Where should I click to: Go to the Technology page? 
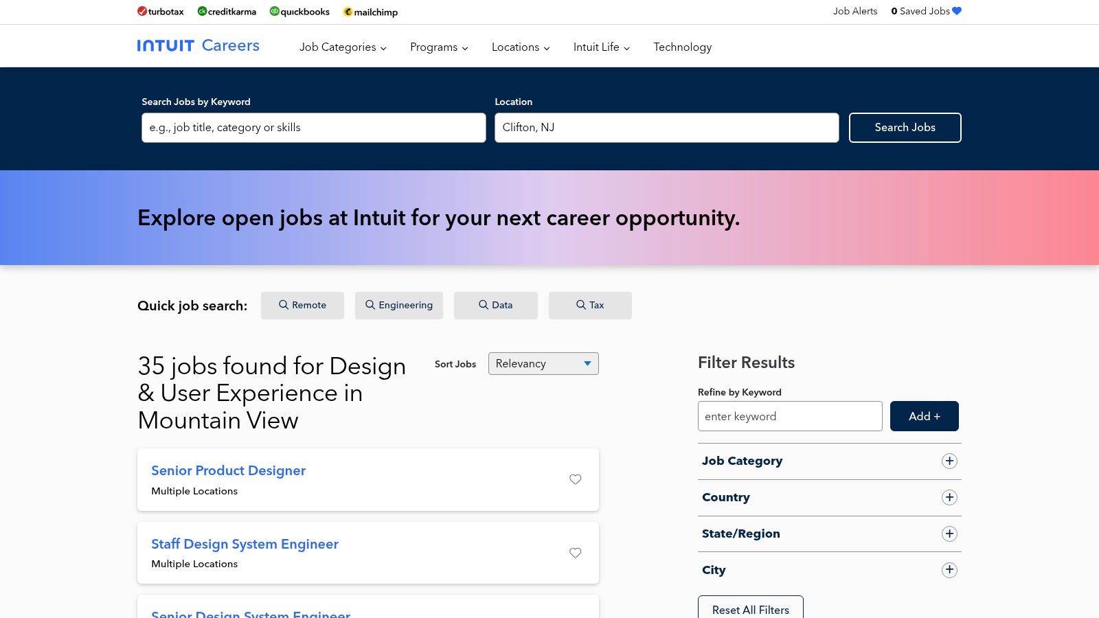coord(682,47)
